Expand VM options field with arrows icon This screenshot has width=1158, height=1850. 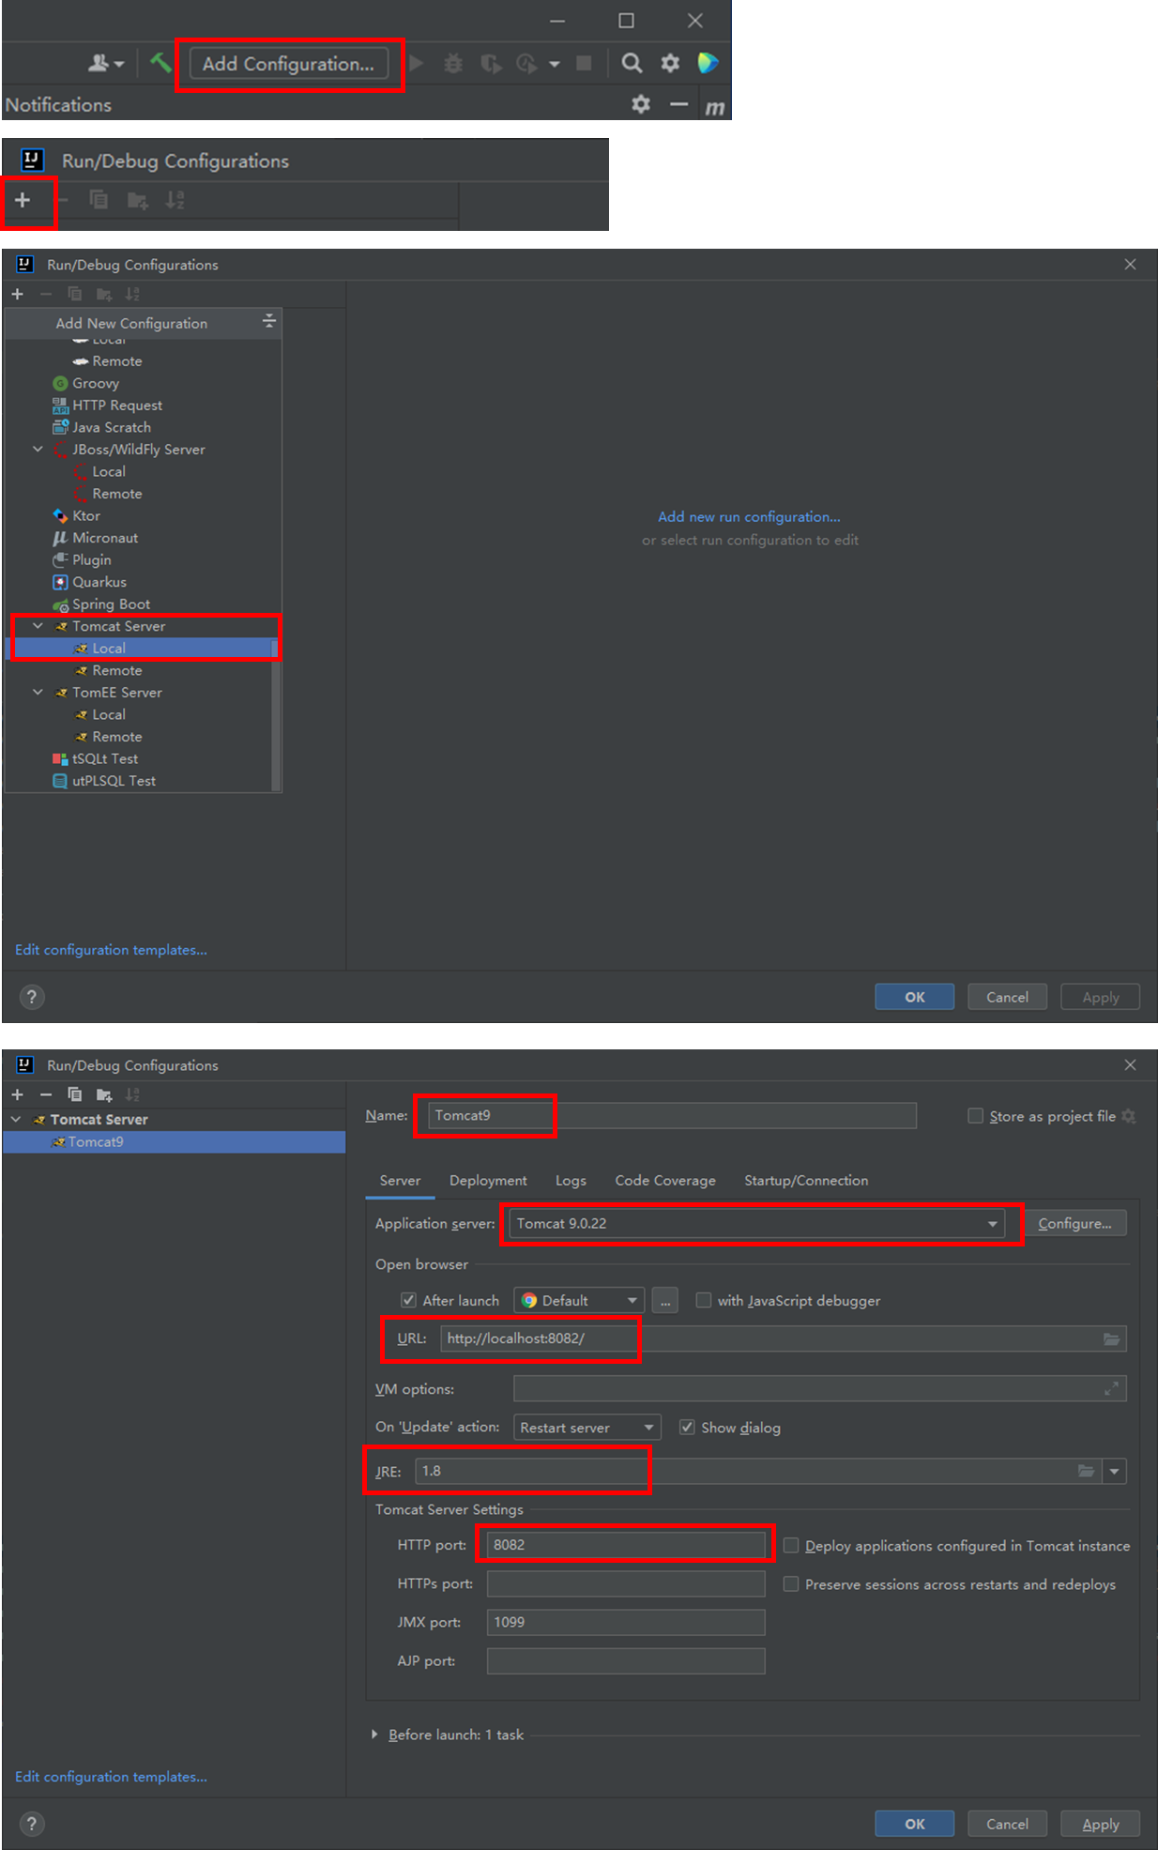click(x=1111, y=1388)
